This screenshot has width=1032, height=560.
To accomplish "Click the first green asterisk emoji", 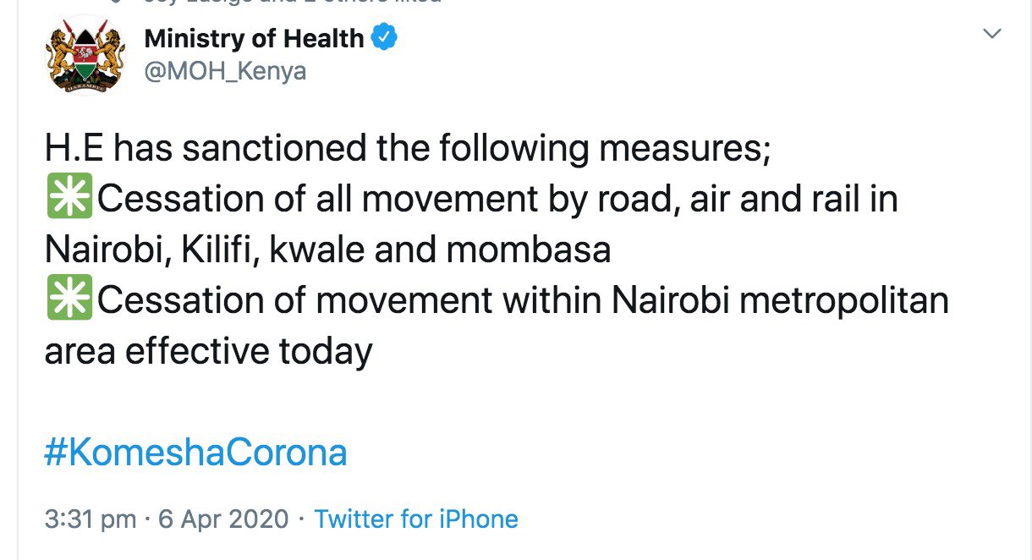I will point(69,200).
